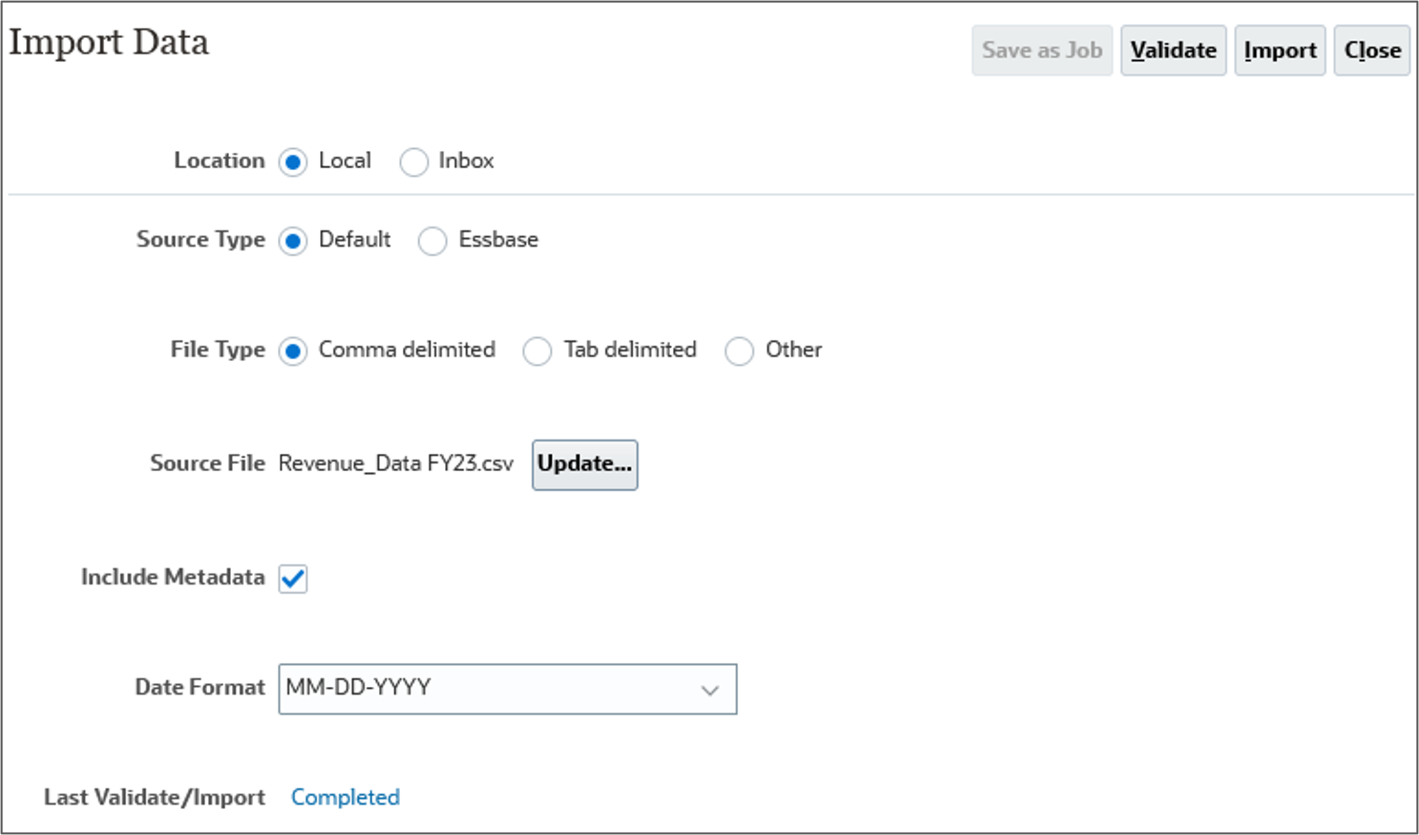This screenshot has width=1419, height=835.
Task: Click the Inbox label text
Action: (466, 161)
